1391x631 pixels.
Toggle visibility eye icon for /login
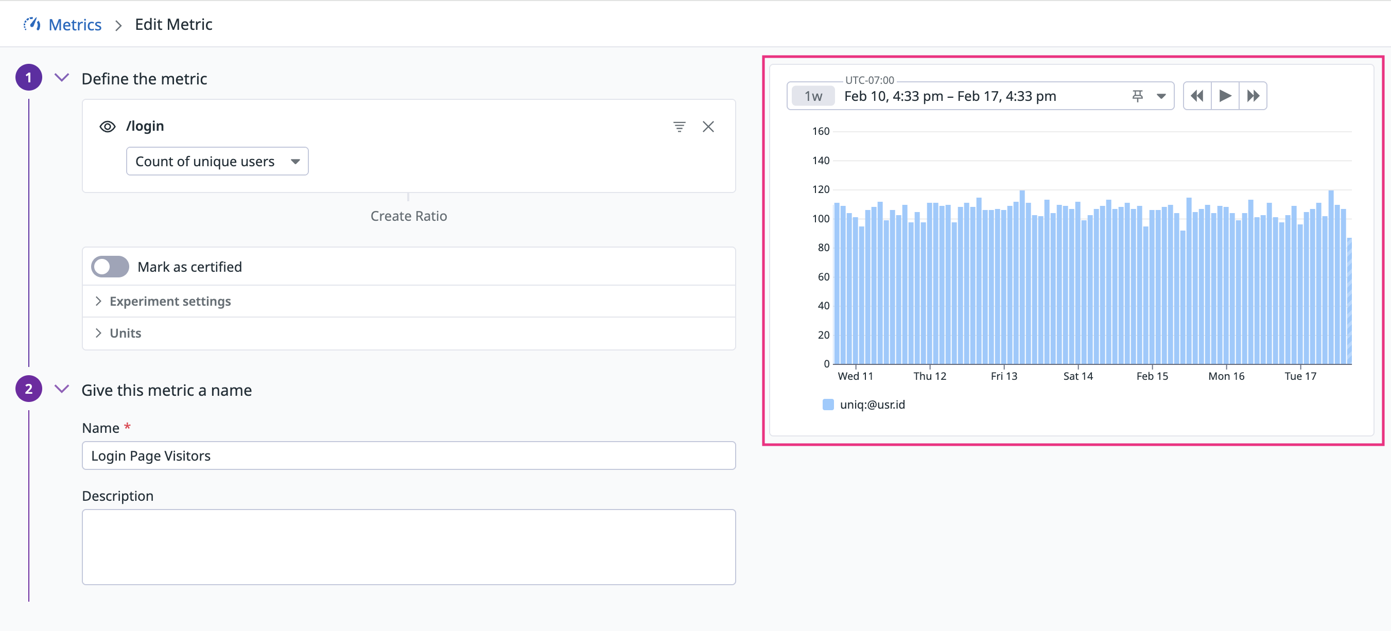108,126
